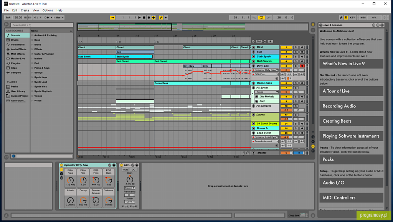393x222 pixels.
Task: Open the A Tour of Live lesson
Action: [351, 91]
